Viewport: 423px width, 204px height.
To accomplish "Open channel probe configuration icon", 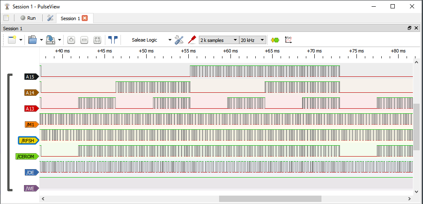I will (x=192, y=40).
